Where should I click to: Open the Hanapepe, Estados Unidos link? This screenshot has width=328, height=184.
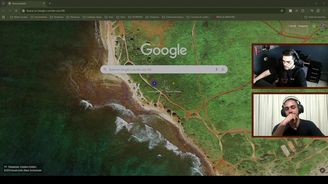(22, 167)
